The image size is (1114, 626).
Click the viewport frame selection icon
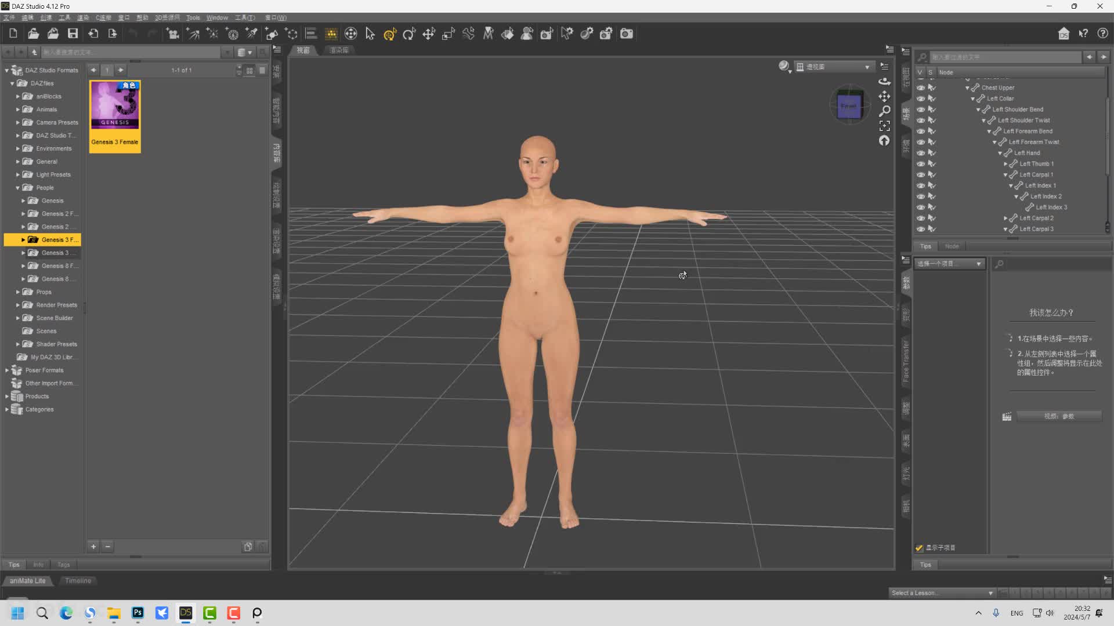(884, 126)
